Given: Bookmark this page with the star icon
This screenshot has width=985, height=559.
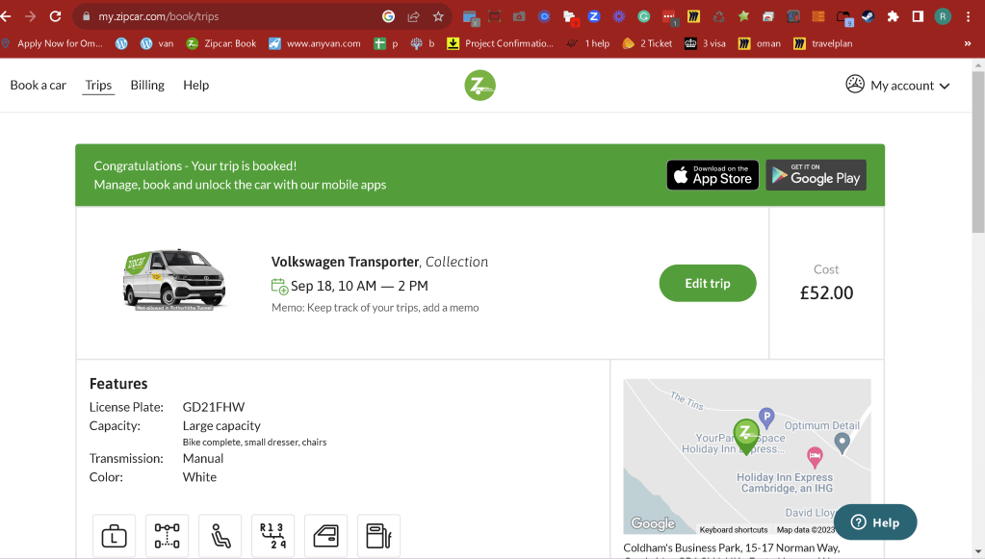Looking at the screenshot, I should 438,17.
